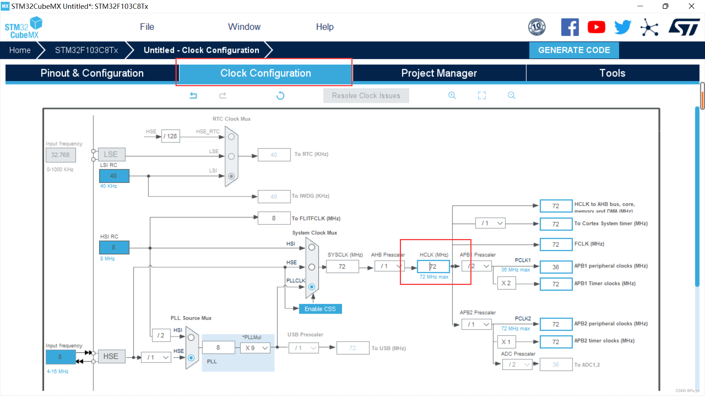Click the refresh/reset clock icon
Viewport: 705px width, 396px height.
pyautogui.click(x=281, y=95)
